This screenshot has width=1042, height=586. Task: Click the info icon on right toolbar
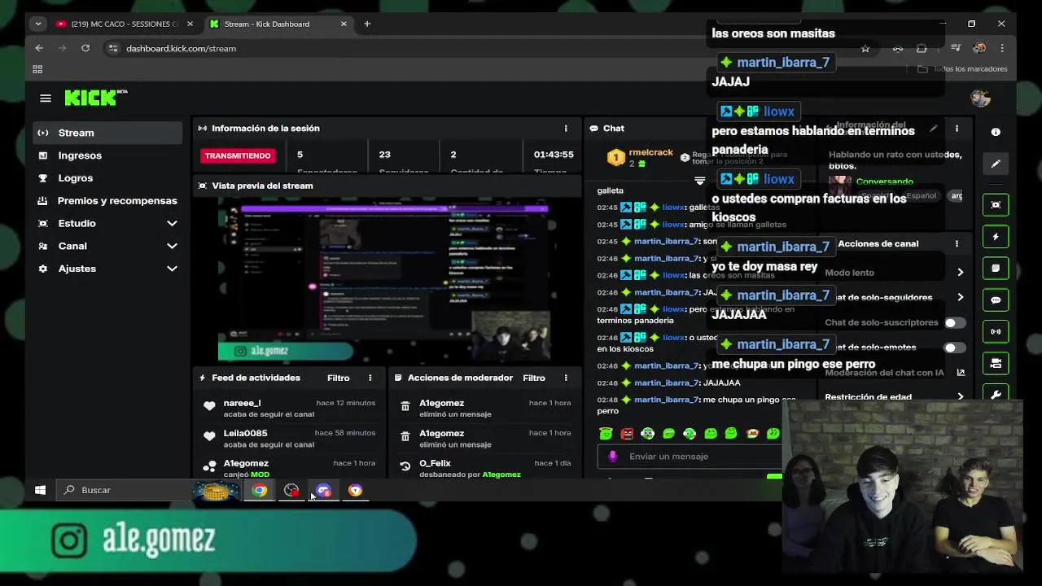pos(996,132)
